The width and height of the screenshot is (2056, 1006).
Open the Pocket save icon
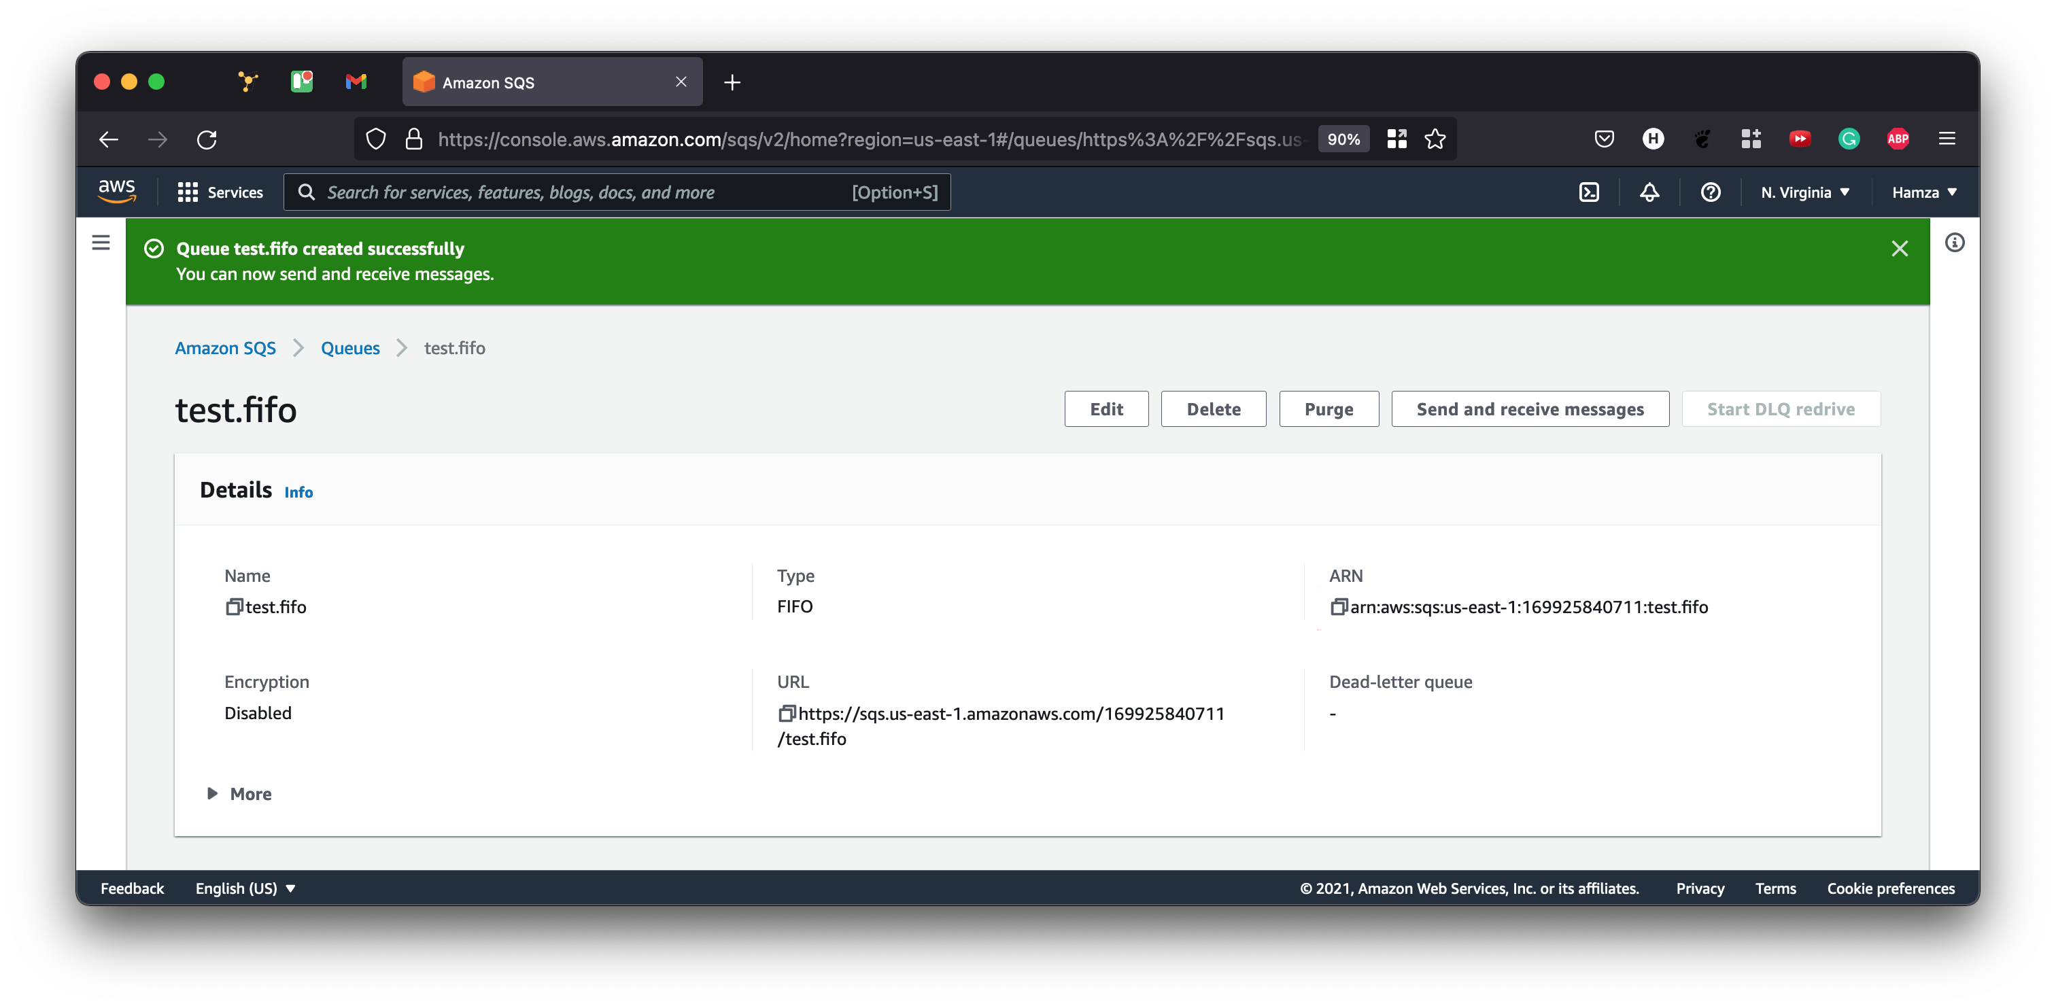[1603, 139]
